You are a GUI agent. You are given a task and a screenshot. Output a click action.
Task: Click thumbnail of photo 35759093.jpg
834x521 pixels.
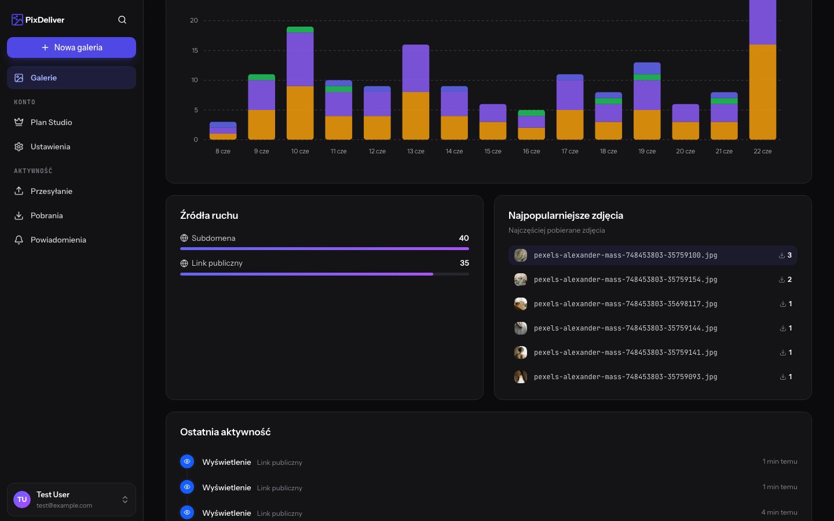pos(521,377)
